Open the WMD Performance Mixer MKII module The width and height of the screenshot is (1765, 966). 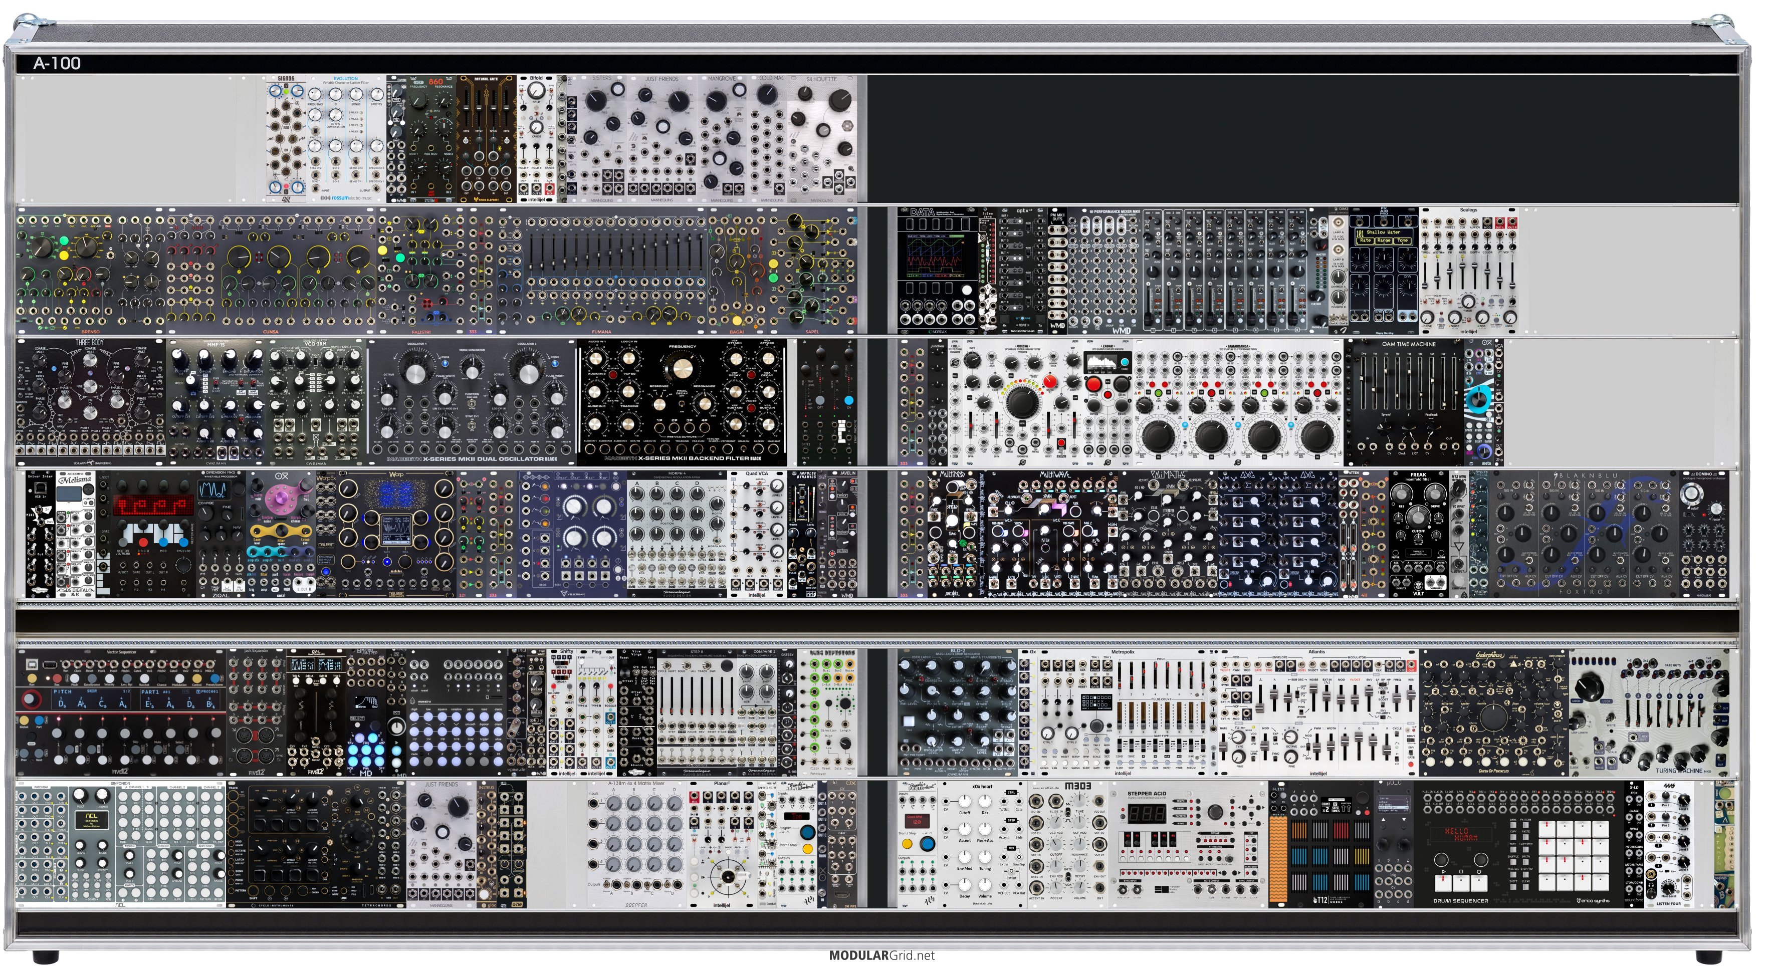tap(1198, 272)
